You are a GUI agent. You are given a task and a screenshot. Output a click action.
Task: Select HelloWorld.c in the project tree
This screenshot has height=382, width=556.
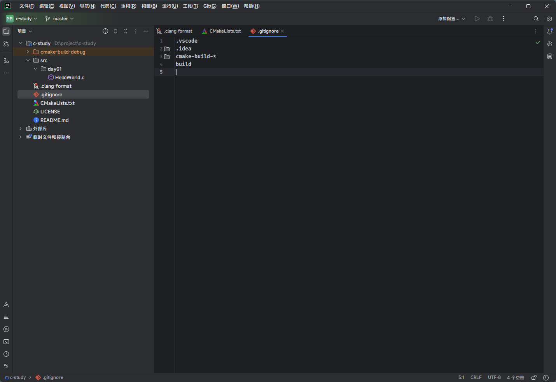70,78
